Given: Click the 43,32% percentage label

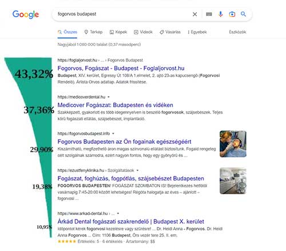Looking at the screenshot, I should 34,74.
